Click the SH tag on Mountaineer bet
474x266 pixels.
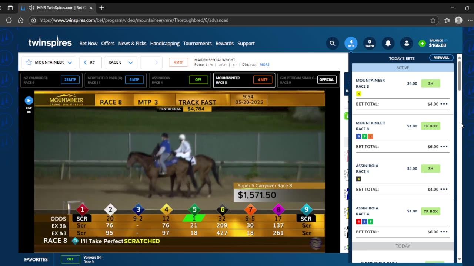[x=431, y=83]
